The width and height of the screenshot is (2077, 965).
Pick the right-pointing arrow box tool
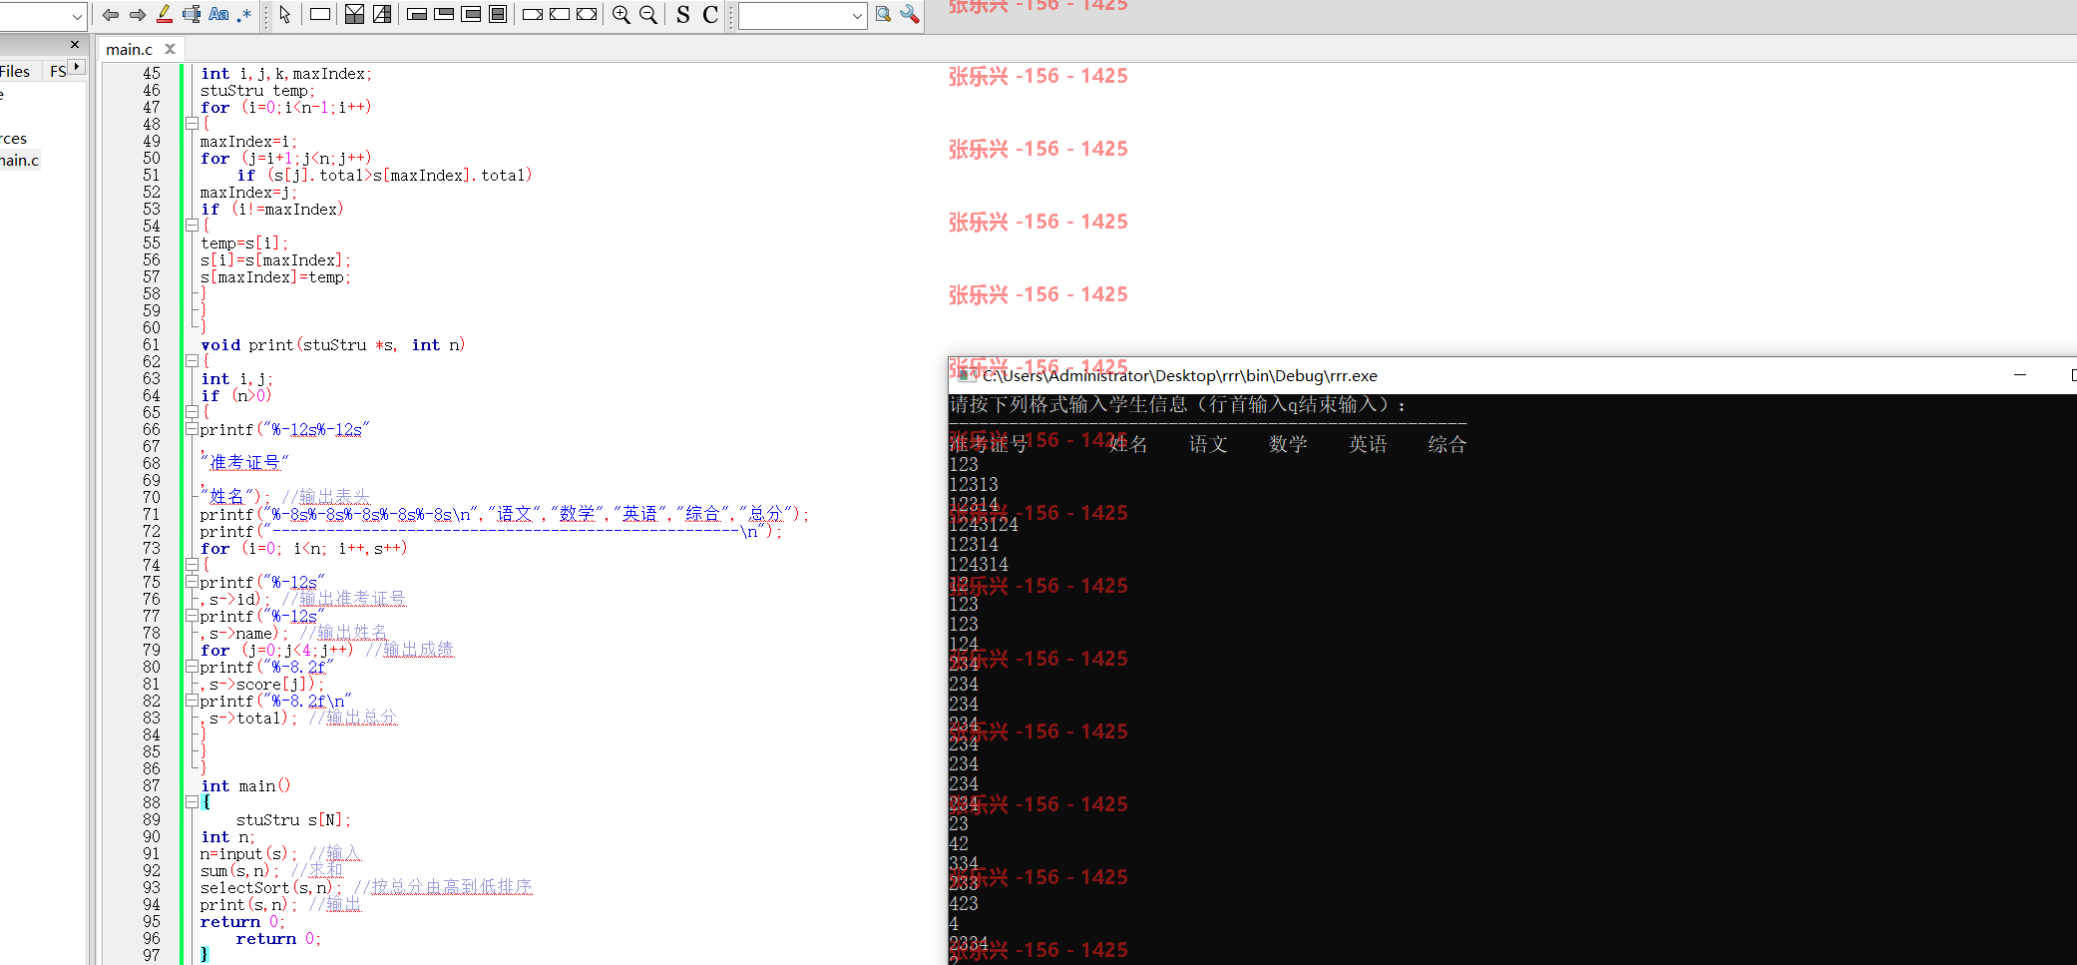[533, 14]
